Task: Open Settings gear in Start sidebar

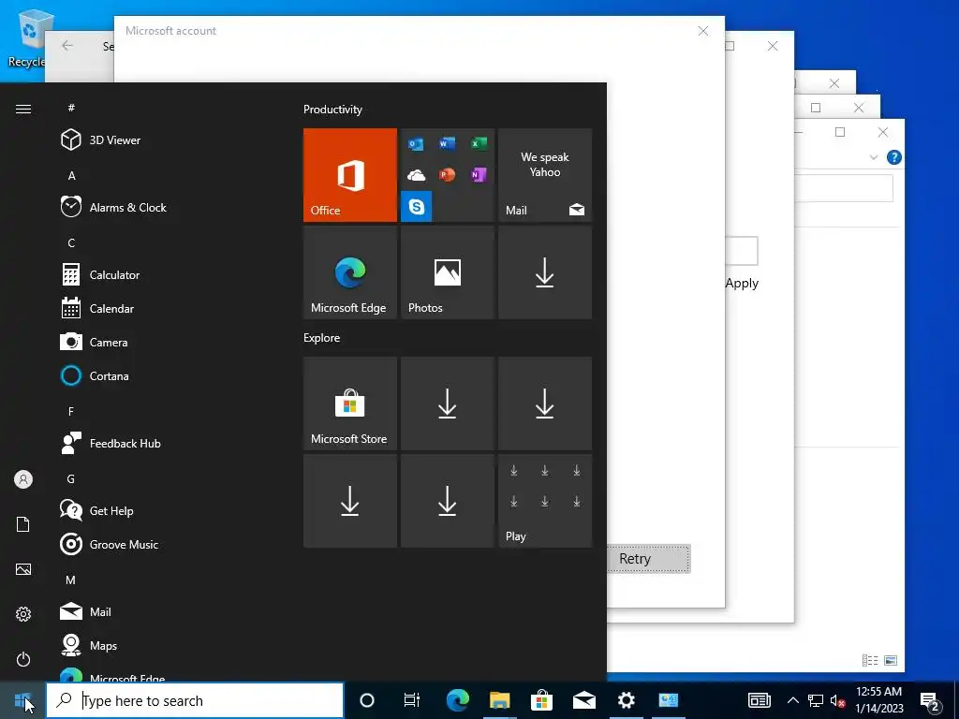Action: (x=23, y=614)
